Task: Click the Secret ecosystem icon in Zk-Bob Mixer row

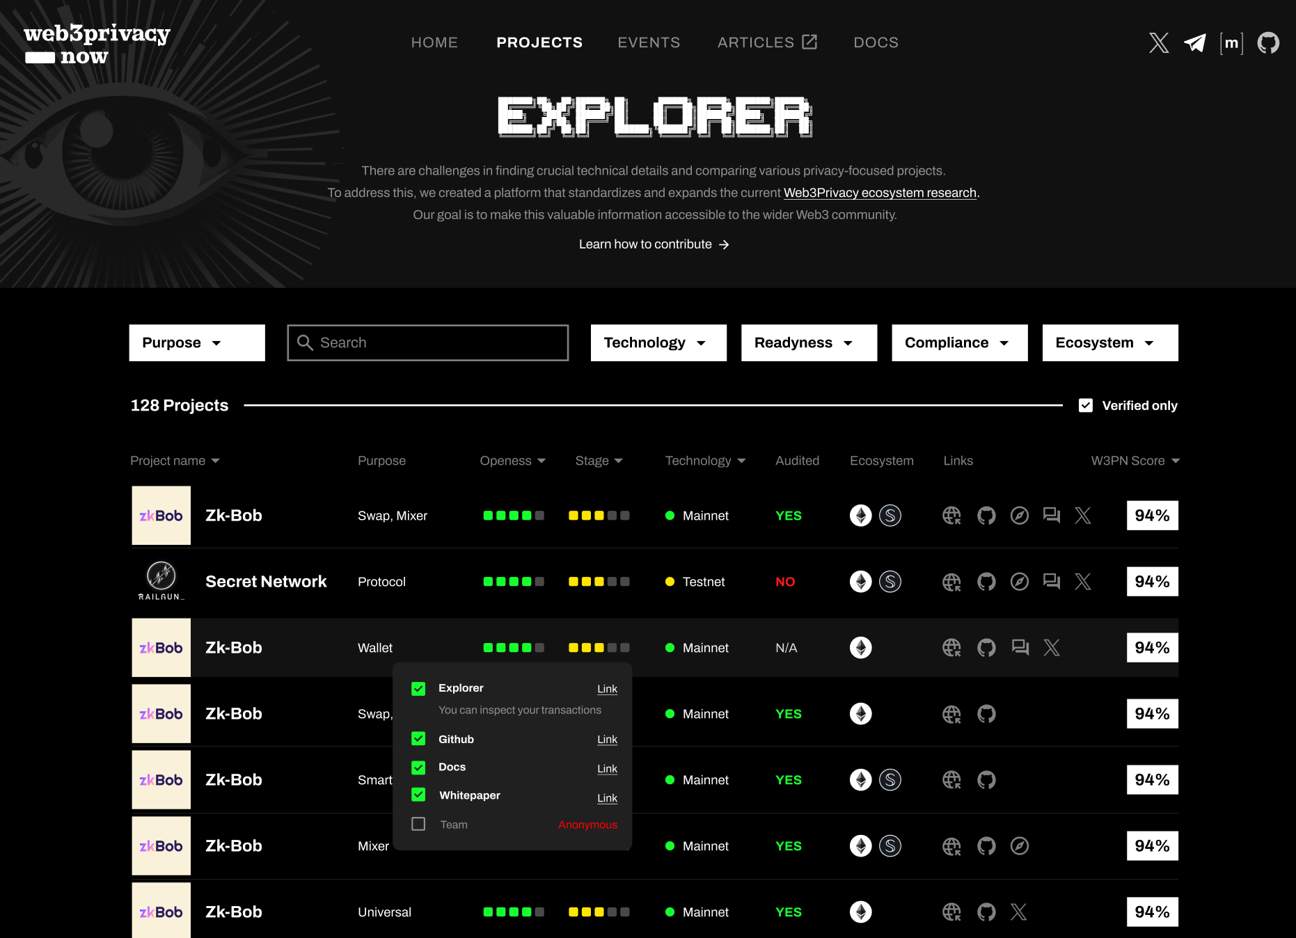Action: coord(890,846)
